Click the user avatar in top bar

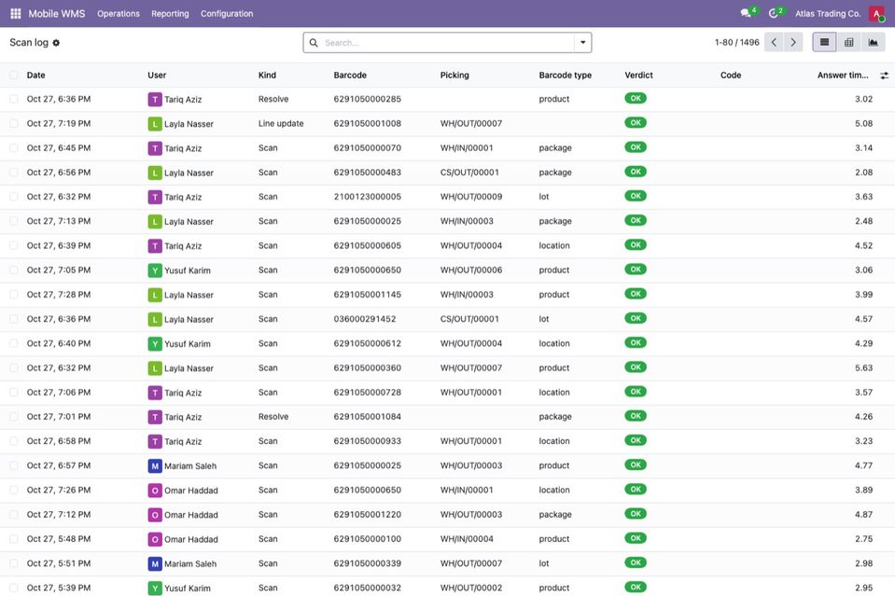[x=876, y=13]
